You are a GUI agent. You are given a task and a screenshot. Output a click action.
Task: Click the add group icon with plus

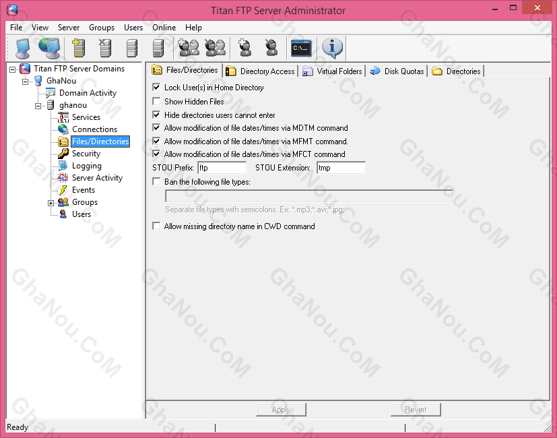click(189, 48)
